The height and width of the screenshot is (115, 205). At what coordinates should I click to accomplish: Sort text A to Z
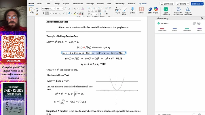[x=101, y=14]
